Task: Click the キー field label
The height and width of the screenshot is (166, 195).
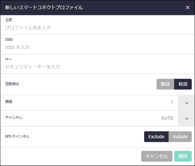Action: tap(8, 59)
